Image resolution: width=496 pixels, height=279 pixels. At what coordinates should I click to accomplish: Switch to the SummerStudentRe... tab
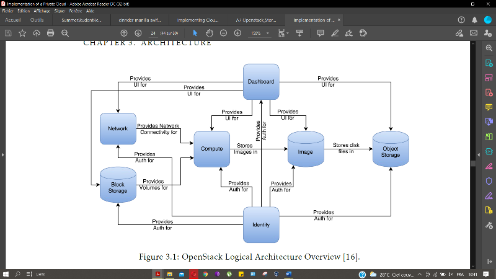pos(81,20)
